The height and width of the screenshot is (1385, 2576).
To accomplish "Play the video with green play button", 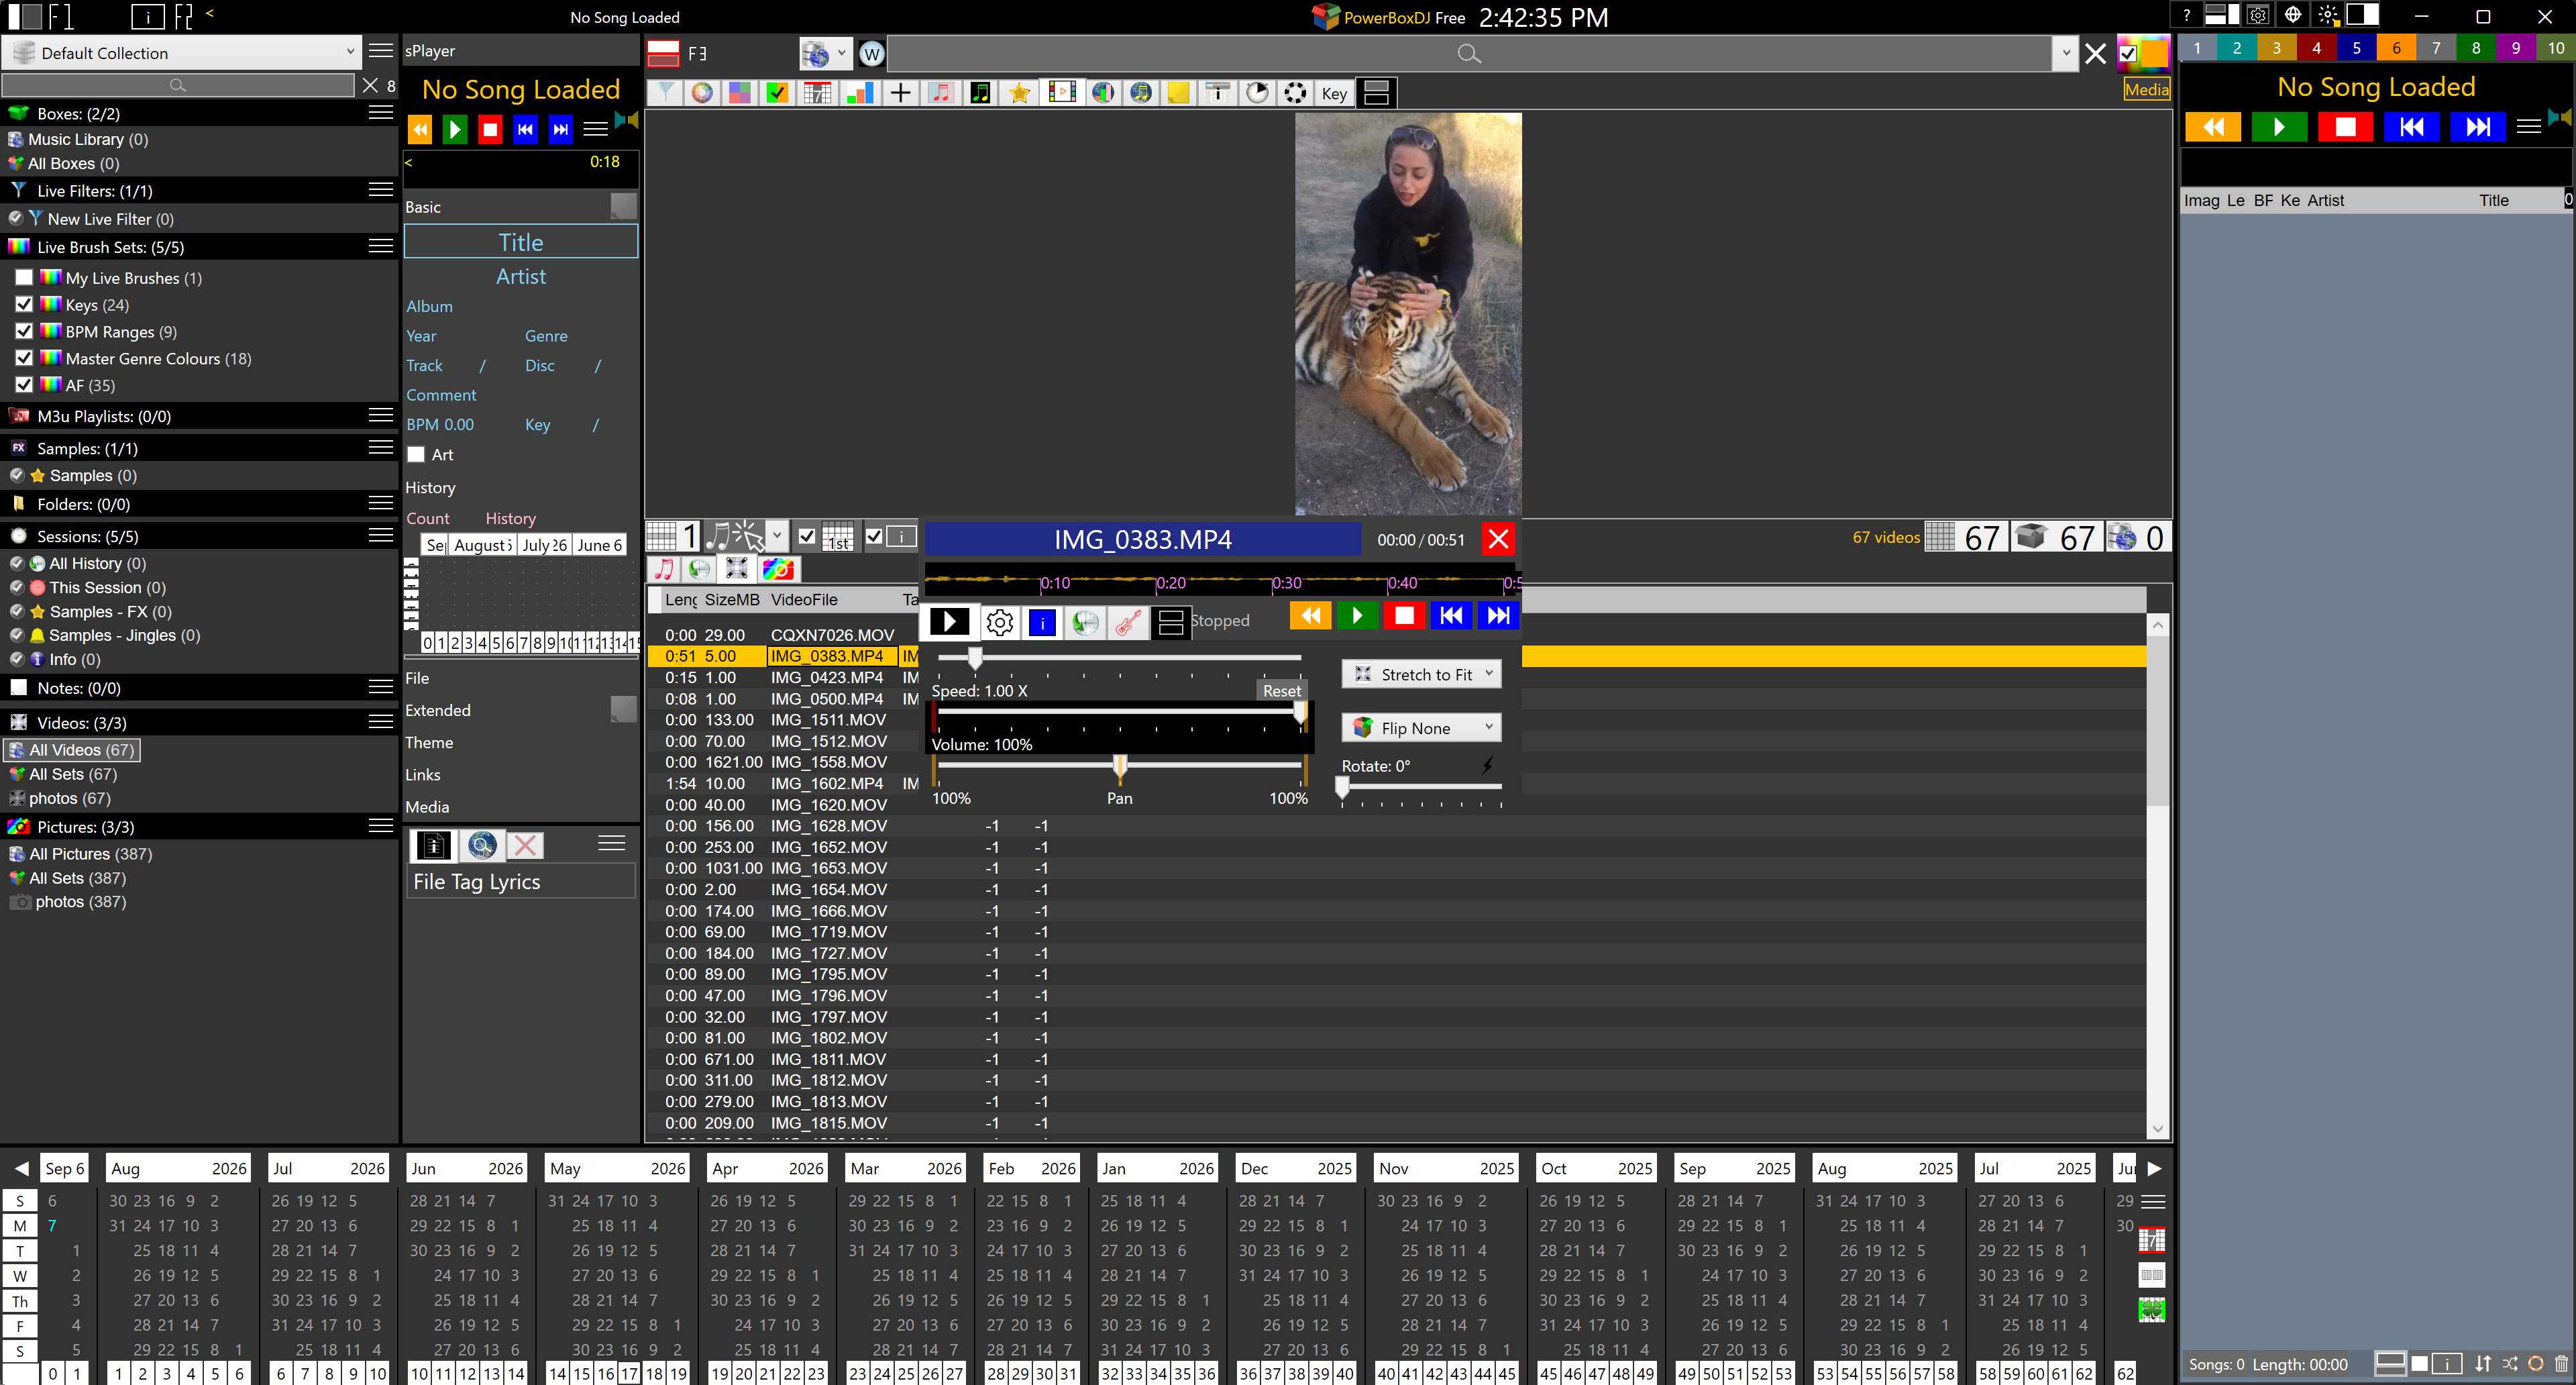I will [1357, 615].
